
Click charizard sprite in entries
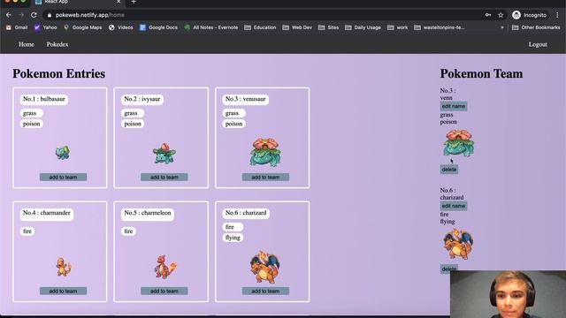click(265, 268)
